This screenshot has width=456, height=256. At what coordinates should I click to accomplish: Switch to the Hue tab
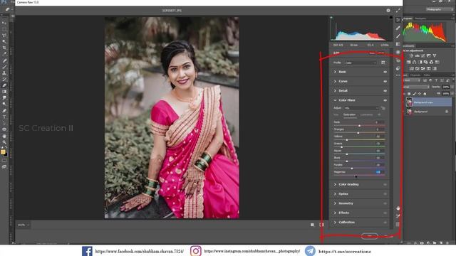336,115
